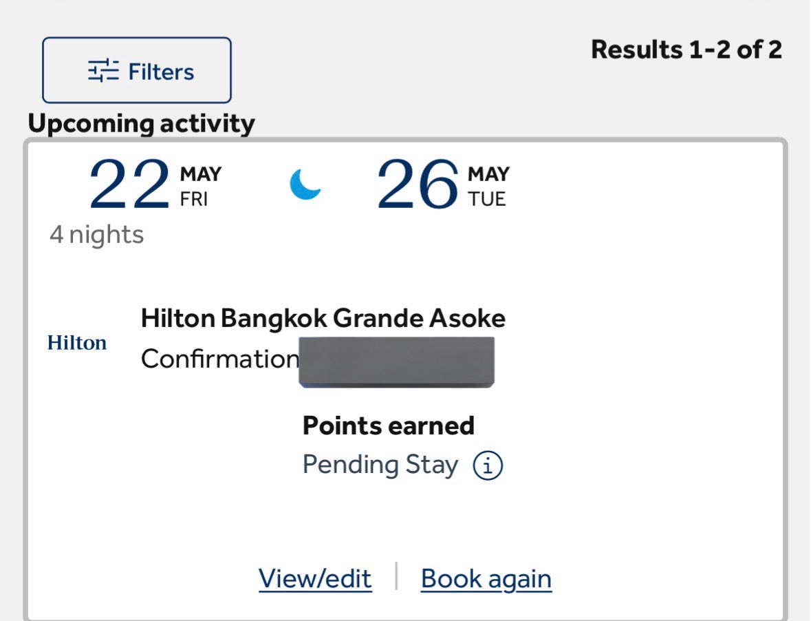Click the sliders icon inside Filters
Screen dimensions: 811x621
click(103, 71)
